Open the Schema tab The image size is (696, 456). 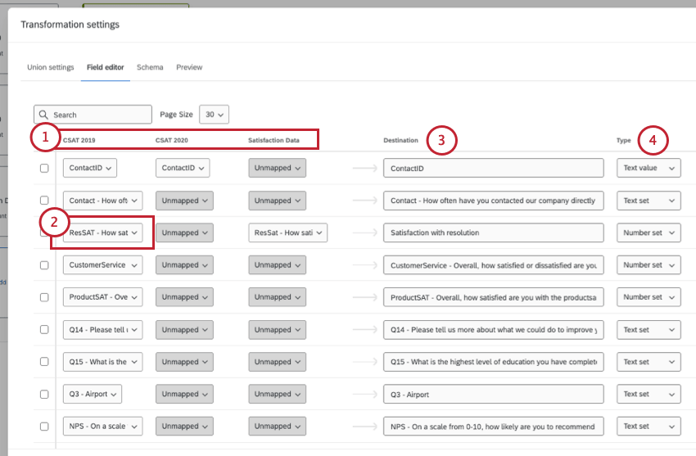click(x=150, y=67)
